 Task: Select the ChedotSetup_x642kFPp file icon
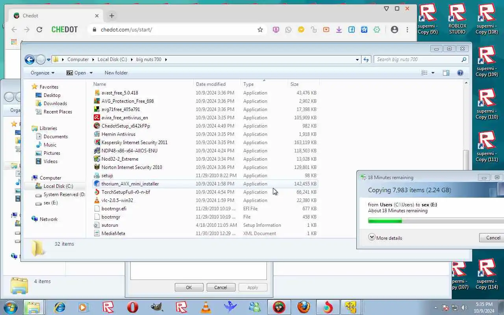(97, 126)
